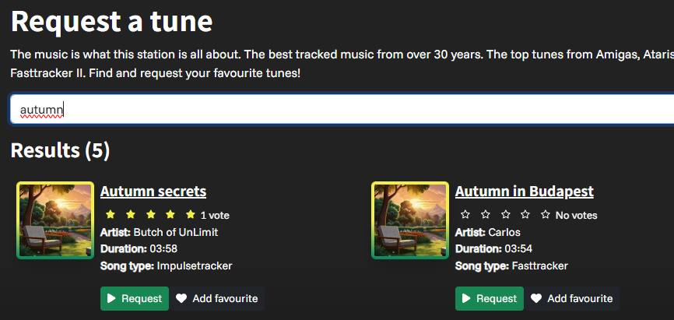The height and width of the screenshot is (320, 674).
Task: Click the tune search input field
Action: click(x=342, y=110)
